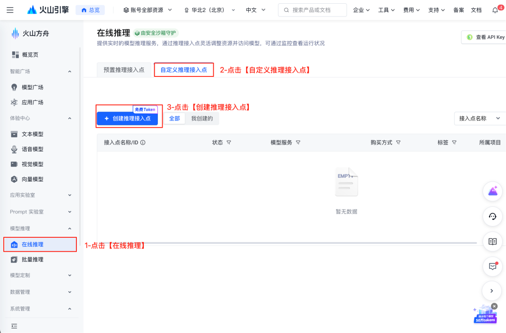506x333 pixels.
Task: Expand the 应用实验室 sidebar section
Action: [x=40, y=195]
